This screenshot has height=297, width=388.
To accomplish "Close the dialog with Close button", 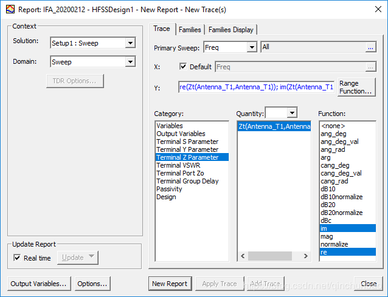I will click(369, 284).
